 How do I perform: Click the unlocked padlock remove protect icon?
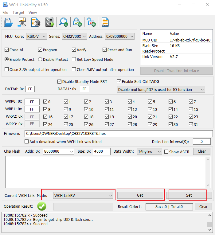click(x=91, y=22)
